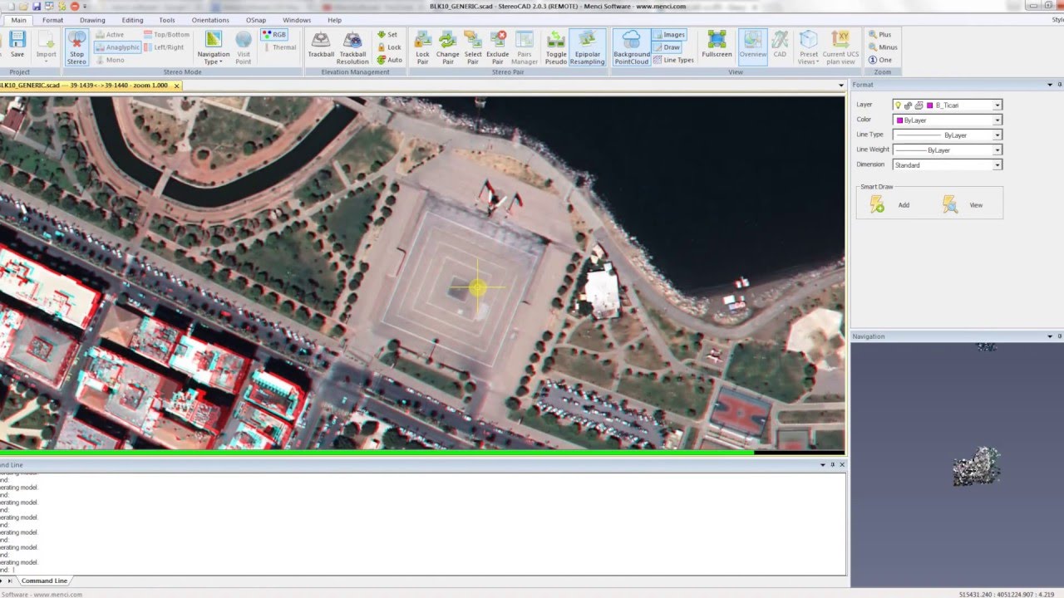Click the Set elevation icon
The width and height of the screenshot is (1064, 598).
[382, 35]
